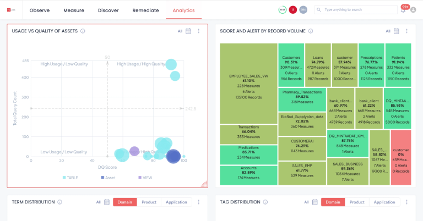423x221 pixels.
Task: Switch to the Remediate tab
Action: (145, 10)
